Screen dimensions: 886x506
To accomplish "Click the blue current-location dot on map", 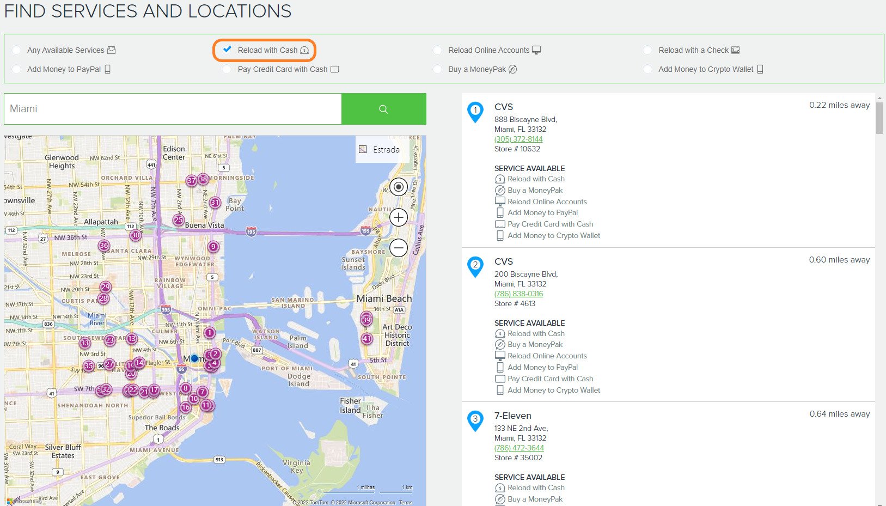I will pos(194,358).
